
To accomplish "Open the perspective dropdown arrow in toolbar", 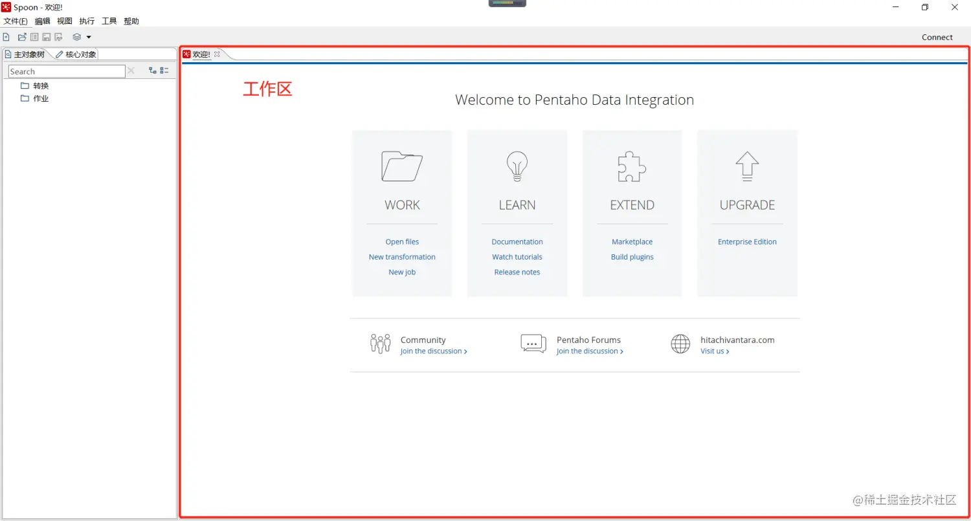I will 89,37.
